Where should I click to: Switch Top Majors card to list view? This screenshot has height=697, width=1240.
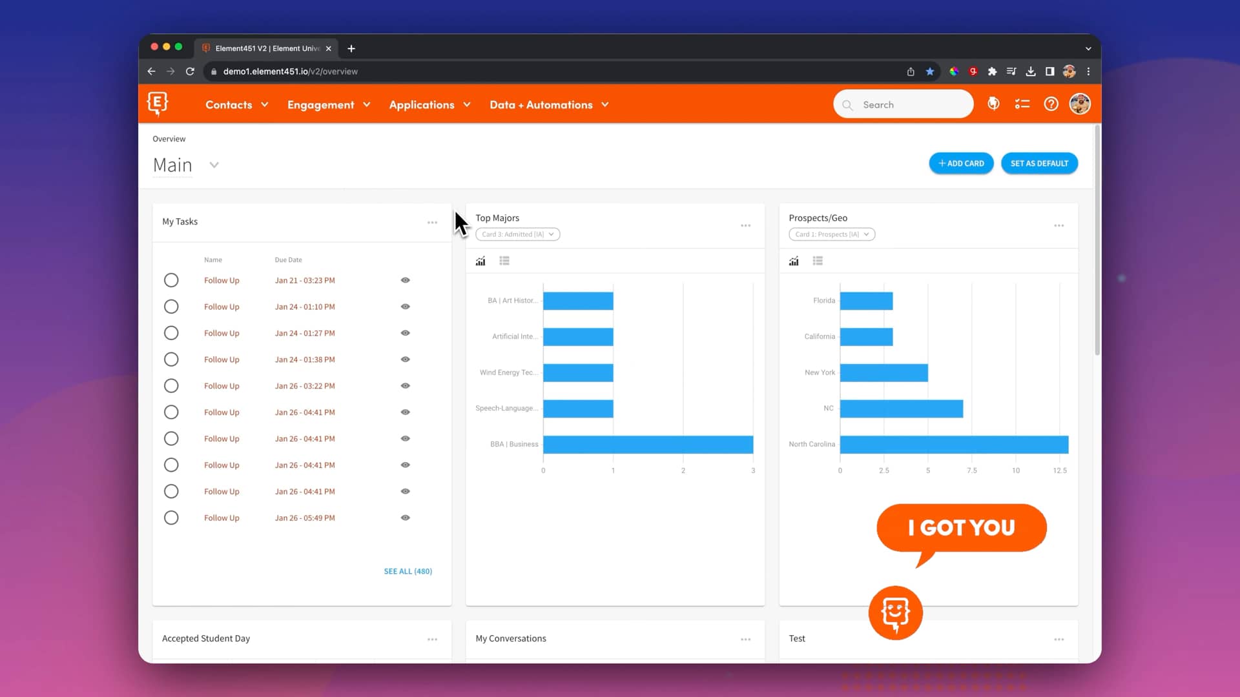tap(504, 261)
